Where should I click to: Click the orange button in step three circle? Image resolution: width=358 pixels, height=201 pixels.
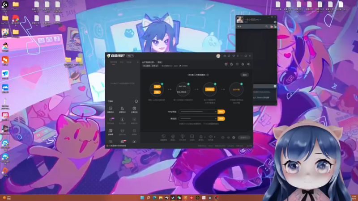pyautogui.click(x=210, y=89)
